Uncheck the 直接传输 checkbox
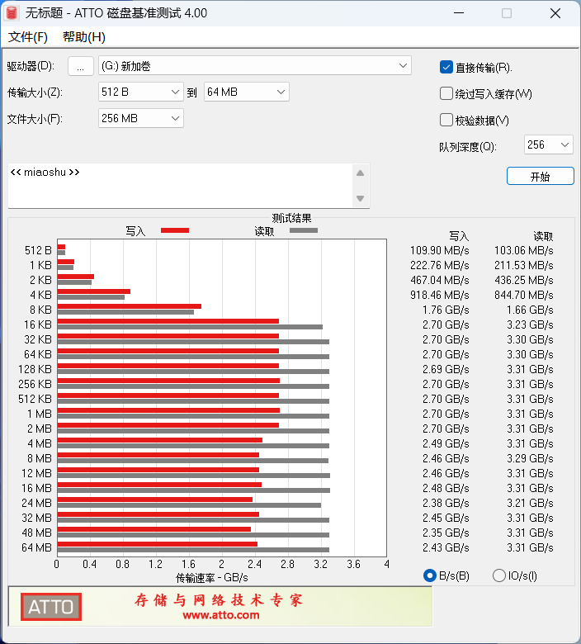Screen dimensions: 581x644 446,67
